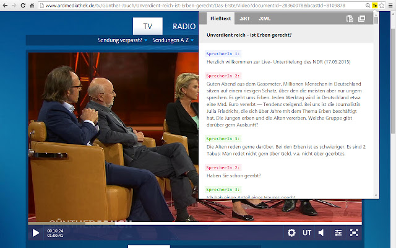This screenshot has width=396, height=248.
Task: Toggle UT subtitles in the player
Action: (307, 233)
